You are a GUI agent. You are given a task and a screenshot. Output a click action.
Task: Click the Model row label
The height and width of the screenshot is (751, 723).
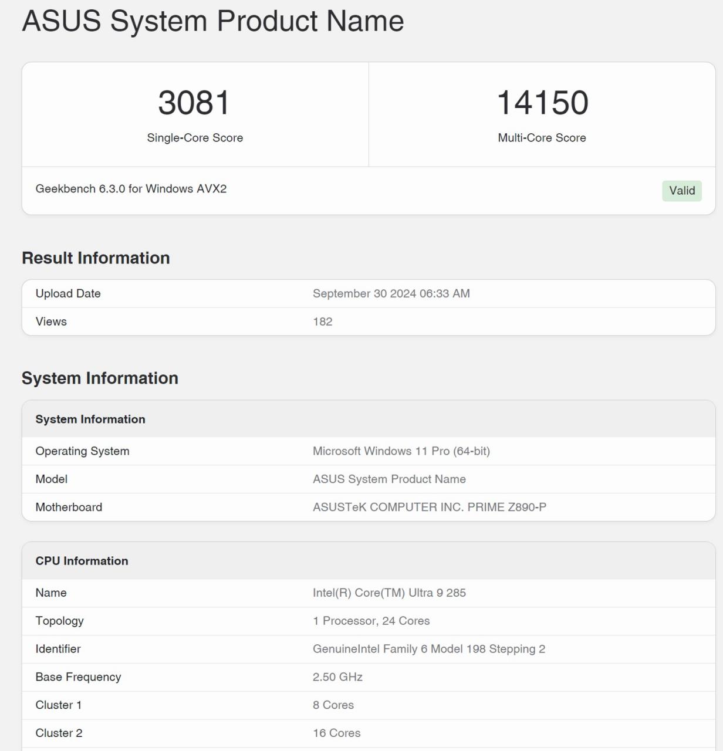pos(51,479)
